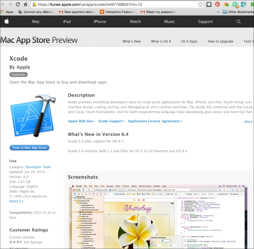The height and width of the screenshot is (249, 254).
Task: Open the iPad navigation tab
Action: (67, 22)
